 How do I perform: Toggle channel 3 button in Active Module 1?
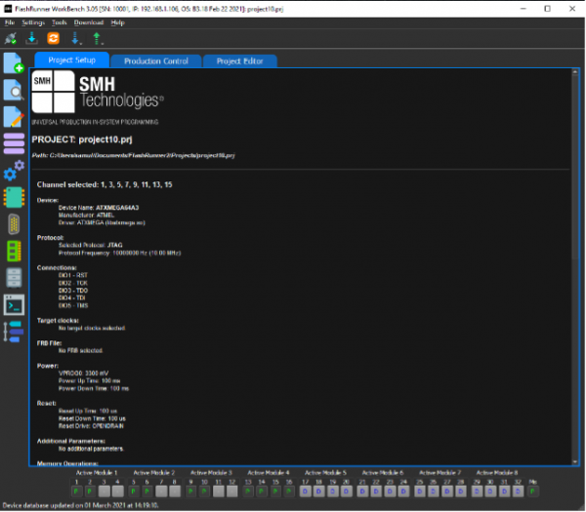pyautogui.click(x=105, y=492)
